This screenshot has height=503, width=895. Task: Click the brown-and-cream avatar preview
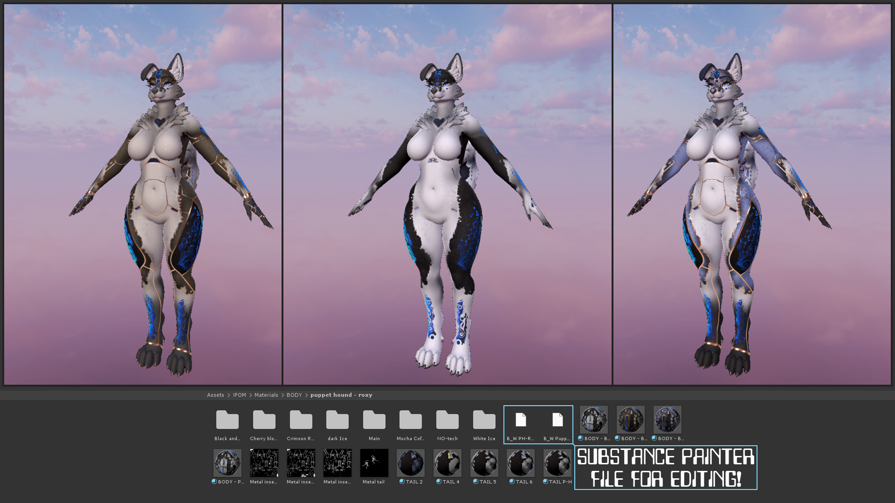coord(143,195)
